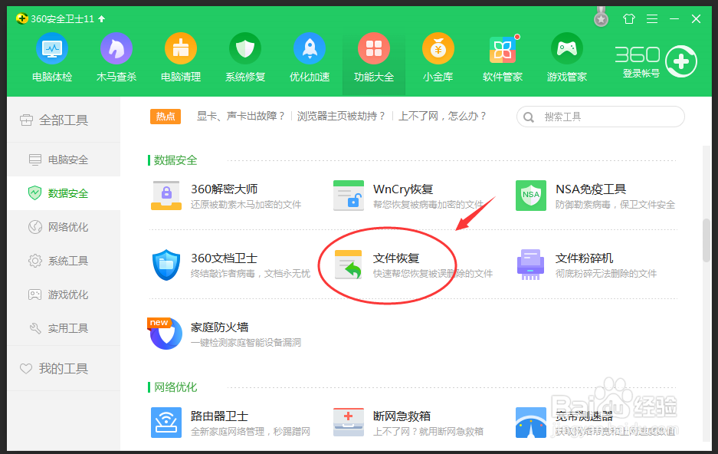The width and height of the screenshot is (718, 454).
Task: Launch the 断网急救箱 first-aid kit icon
Action: [x=349, y=423]
